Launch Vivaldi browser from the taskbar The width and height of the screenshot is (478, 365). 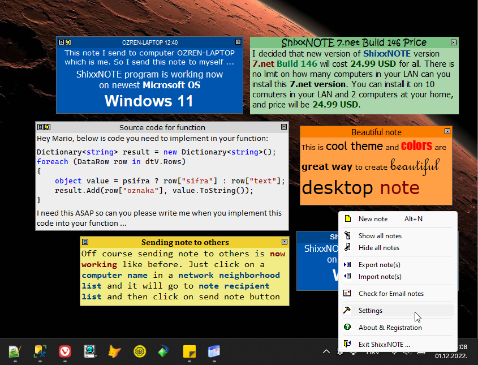click(64, 352)
